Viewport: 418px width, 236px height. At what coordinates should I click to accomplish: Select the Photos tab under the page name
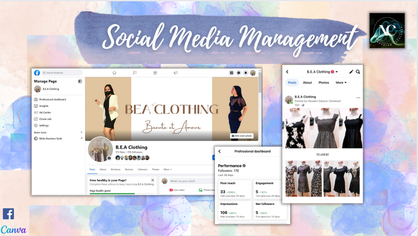pos(155,169)
